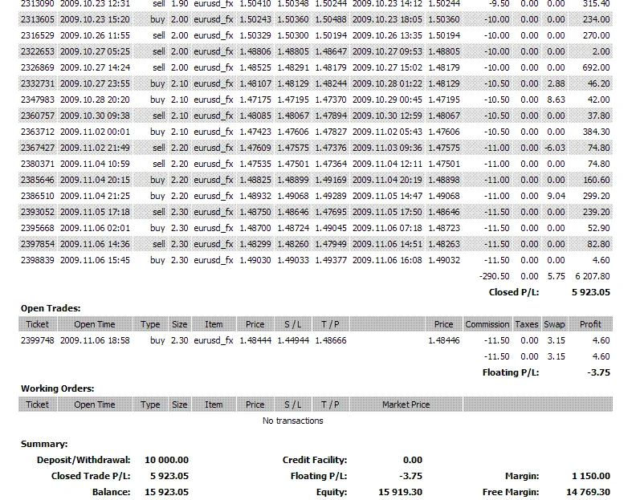Click the profit value 299.20
The image size is (636, 500).
click(596, 196)
